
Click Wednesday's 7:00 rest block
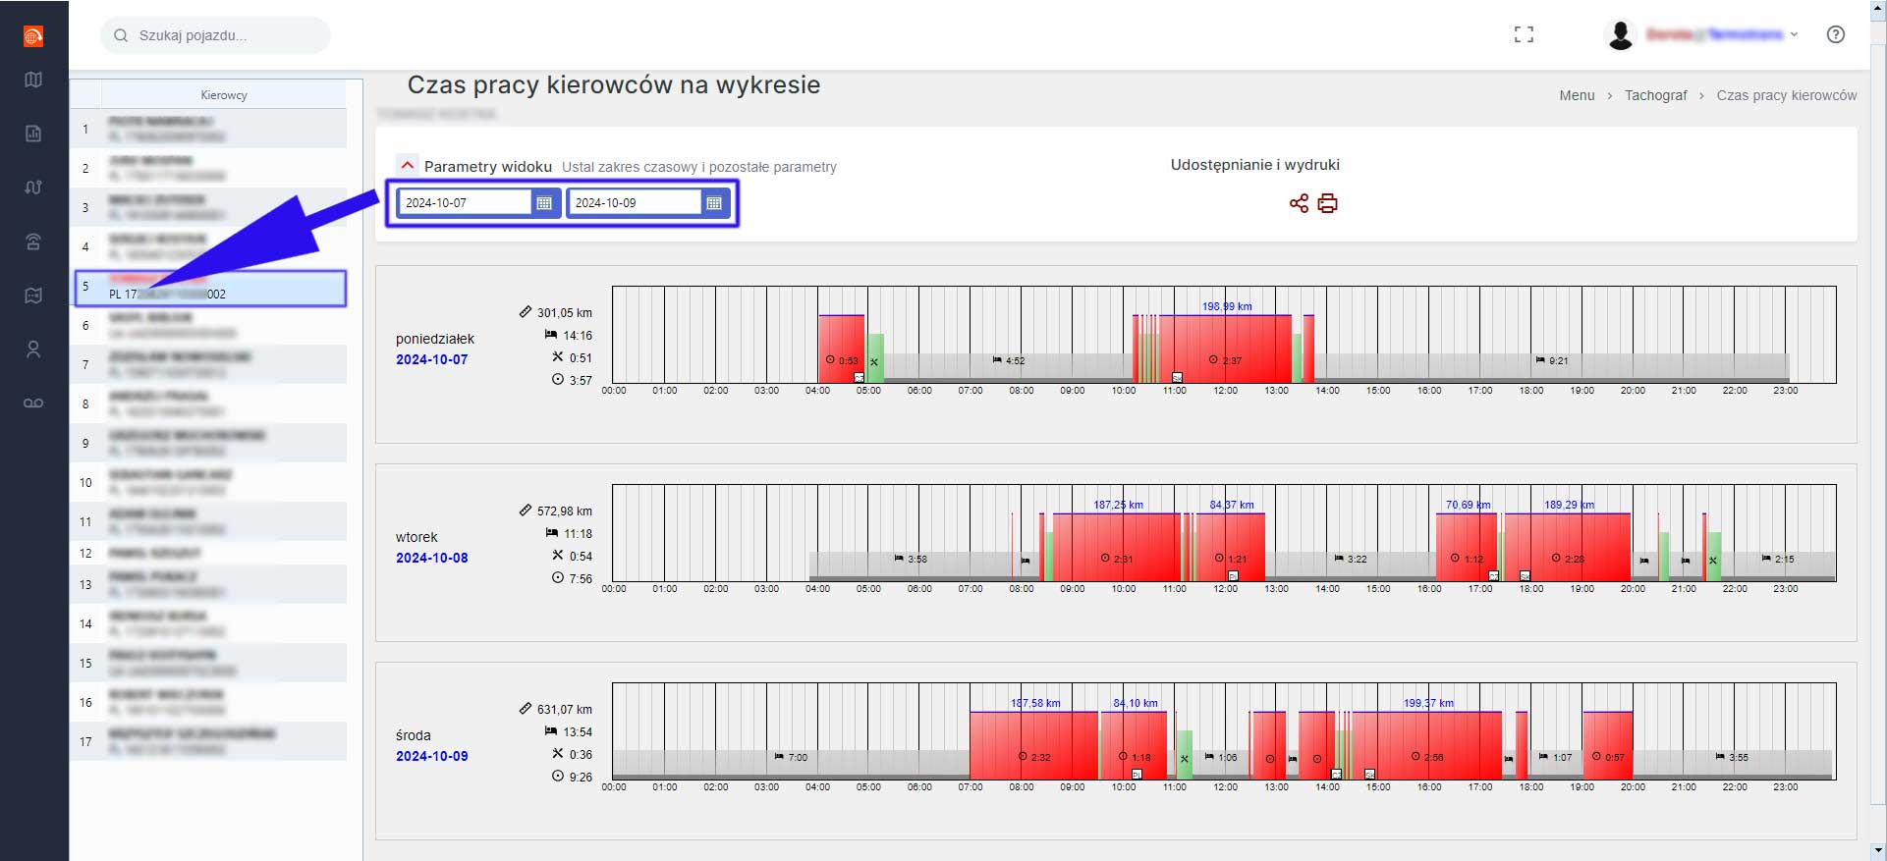coord(791,764)
